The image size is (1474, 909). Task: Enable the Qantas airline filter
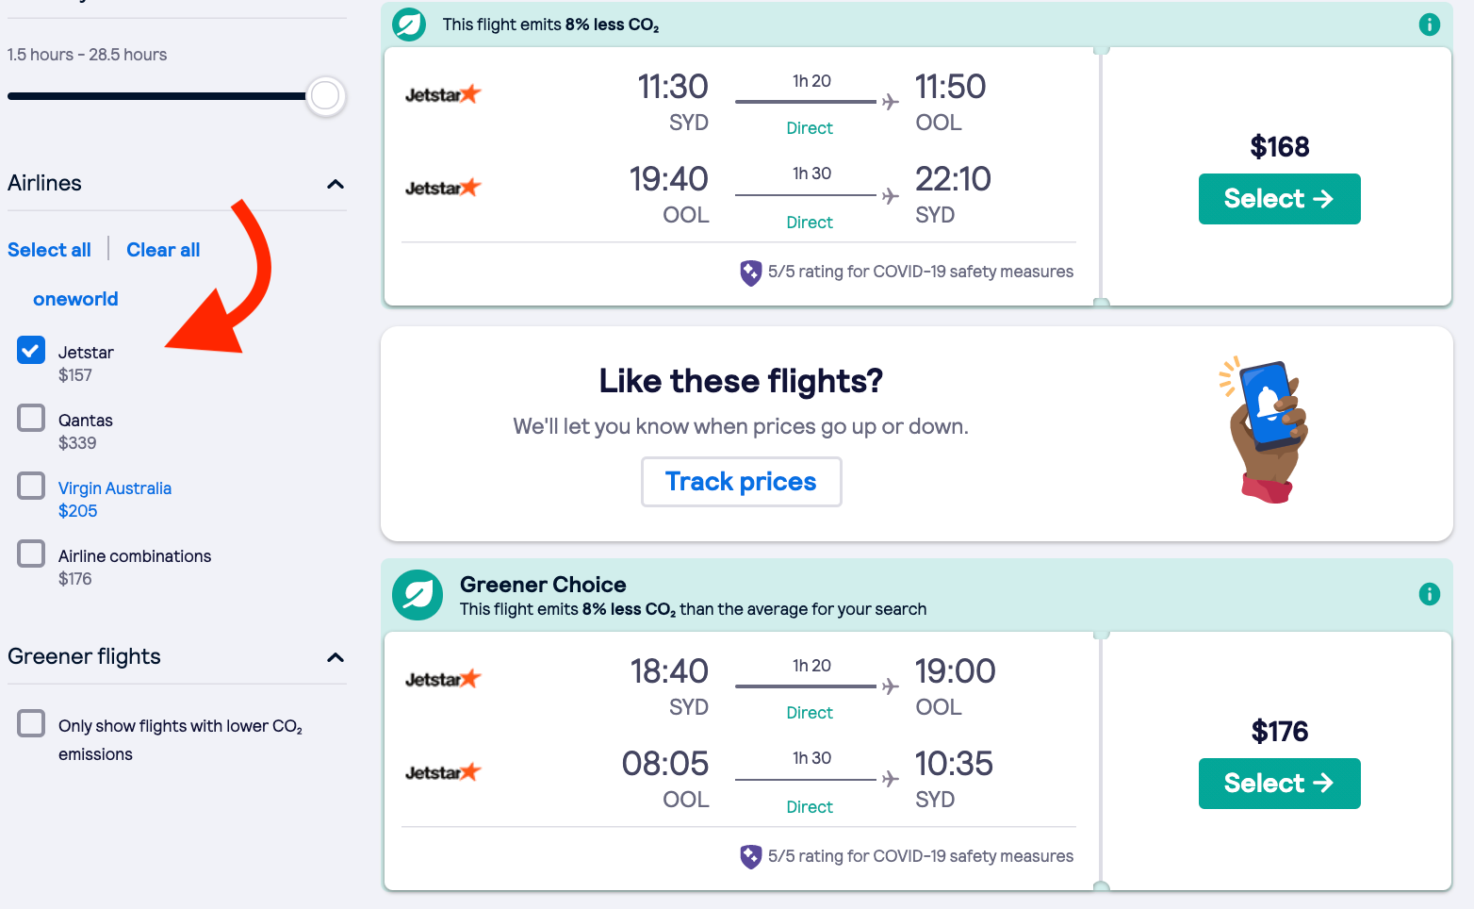point(30,418)
